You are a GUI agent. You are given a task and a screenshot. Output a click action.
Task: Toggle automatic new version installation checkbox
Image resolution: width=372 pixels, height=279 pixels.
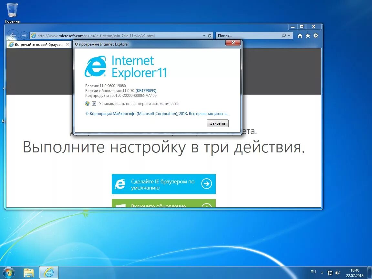(x=94, y=104)
